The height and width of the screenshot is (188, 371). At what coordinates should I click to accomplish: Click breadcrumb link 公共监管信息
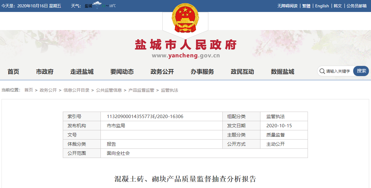pyautogui.click(x=109, y=90)
